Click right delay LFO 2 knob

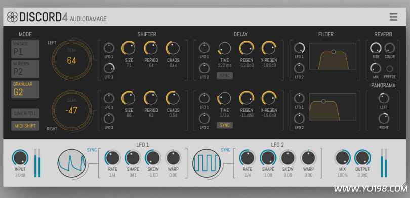(x=204, y=118)
